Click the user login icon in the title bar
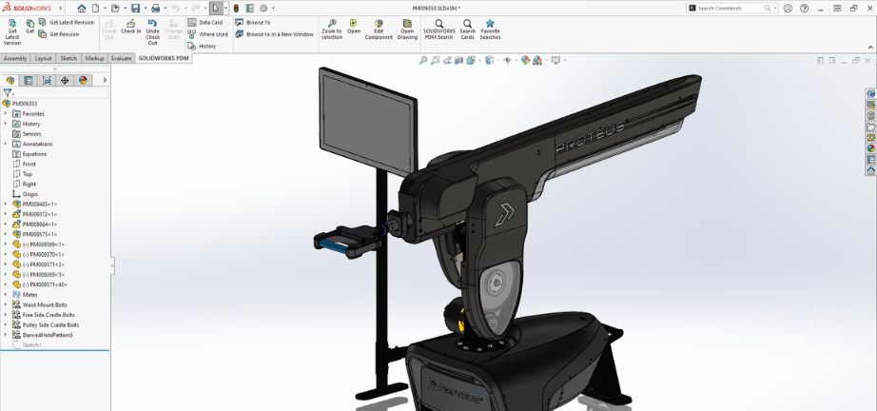 coord(788,8)
